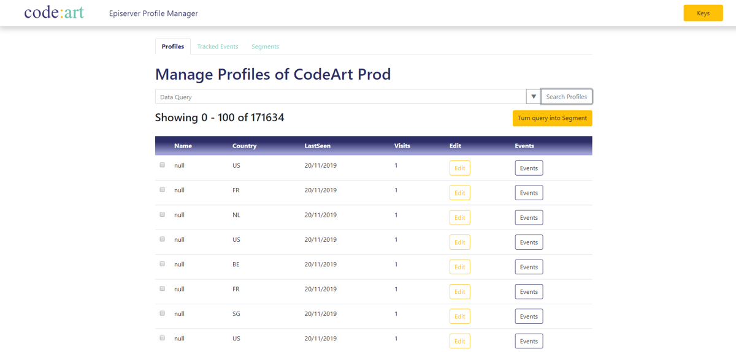
Task: Click the code:art logo
Action: pyautogui.click(x=54, y=13)
